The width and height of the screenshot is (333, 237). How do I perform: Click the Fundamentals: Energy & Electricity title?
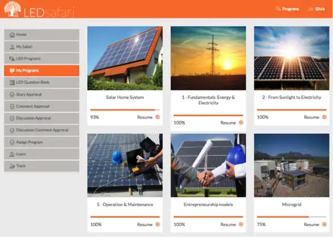pyautogui.click(x=208, y=100)
